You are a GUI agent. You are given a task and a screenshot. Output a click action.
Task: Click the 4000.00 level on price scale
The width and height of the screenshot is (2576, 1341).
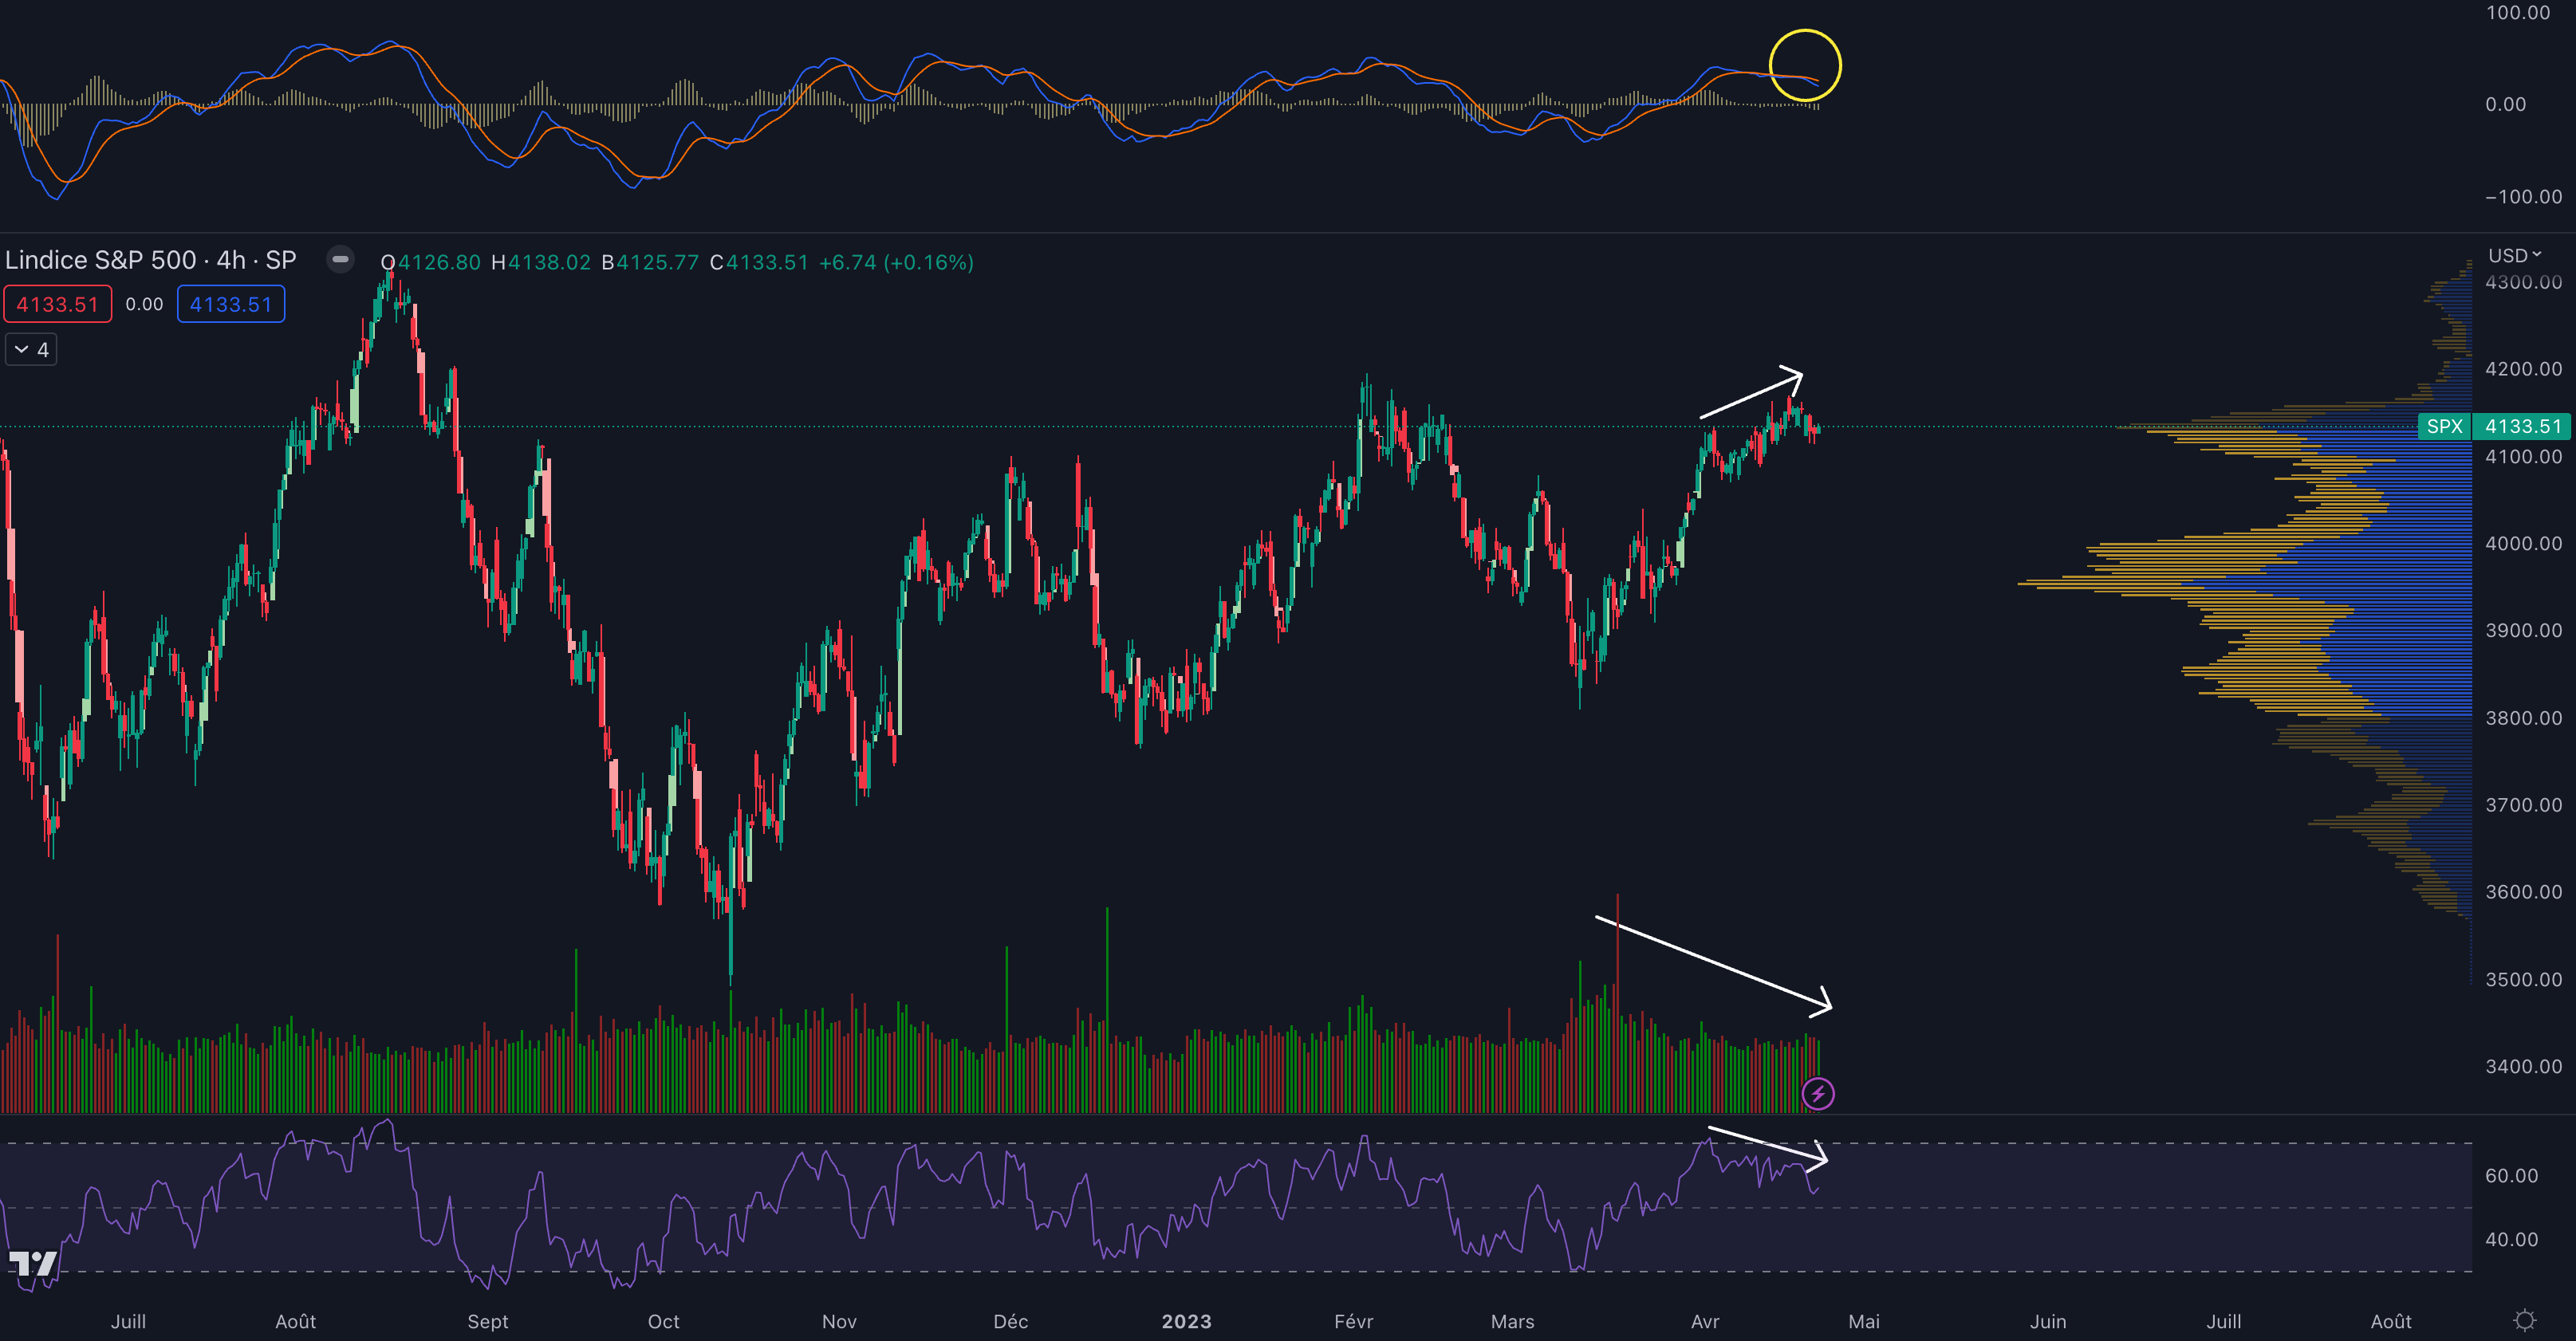click(x=2523, y=543)
